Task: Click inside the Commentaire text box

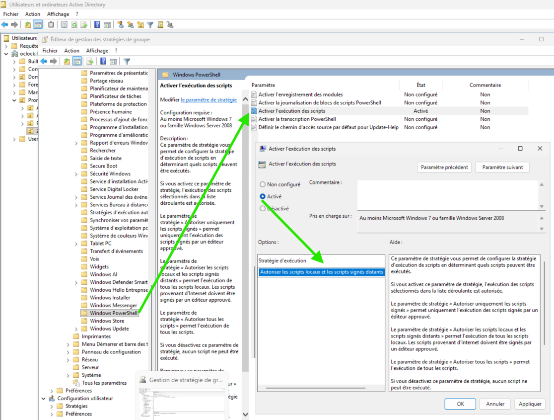Action: coord(447,195)
